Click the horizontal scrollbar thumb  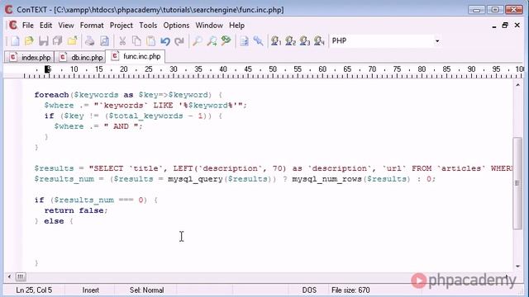(x=21, y=277)
